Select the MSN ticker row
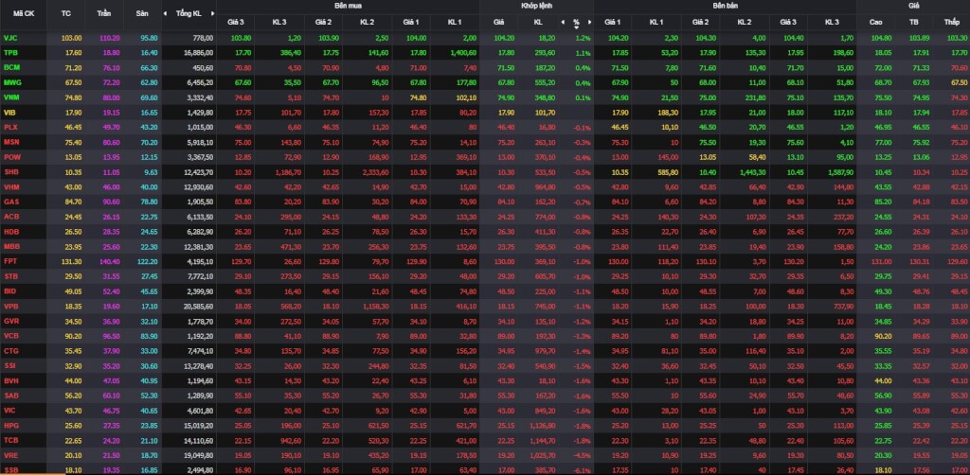 (x=11, y=141)
